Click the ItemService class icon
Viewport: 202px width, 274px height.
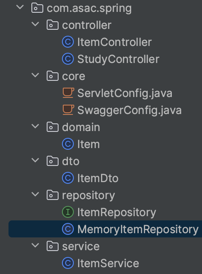(68, 263)
